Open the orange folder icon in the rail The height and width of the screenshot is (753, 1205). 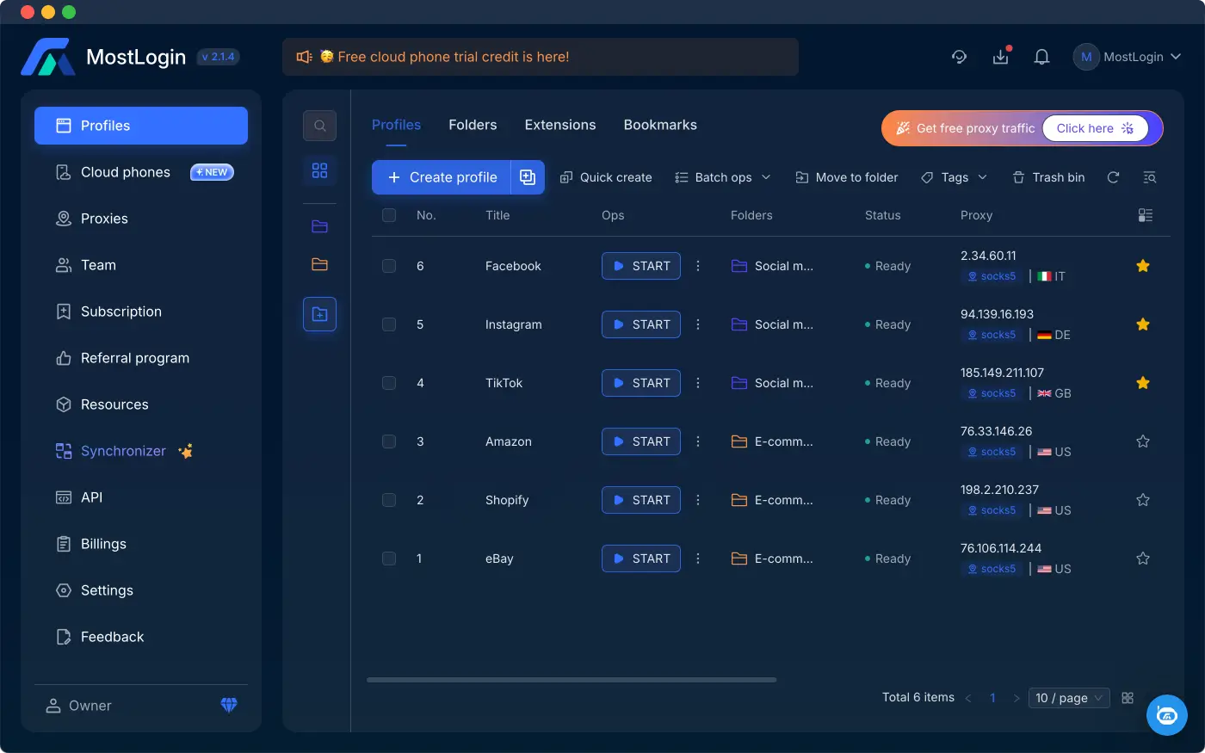click(319, 264)
